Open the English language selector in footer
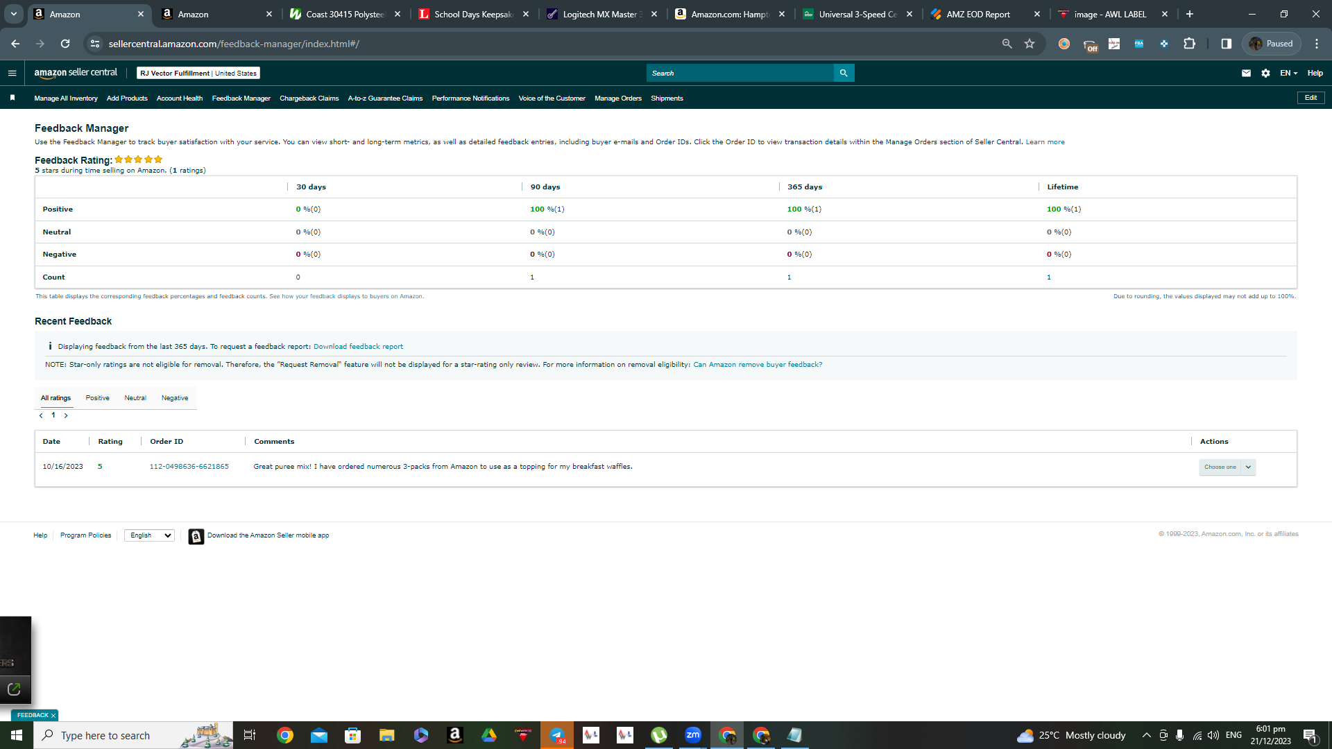1332x749 pixels. coord(149,535)
